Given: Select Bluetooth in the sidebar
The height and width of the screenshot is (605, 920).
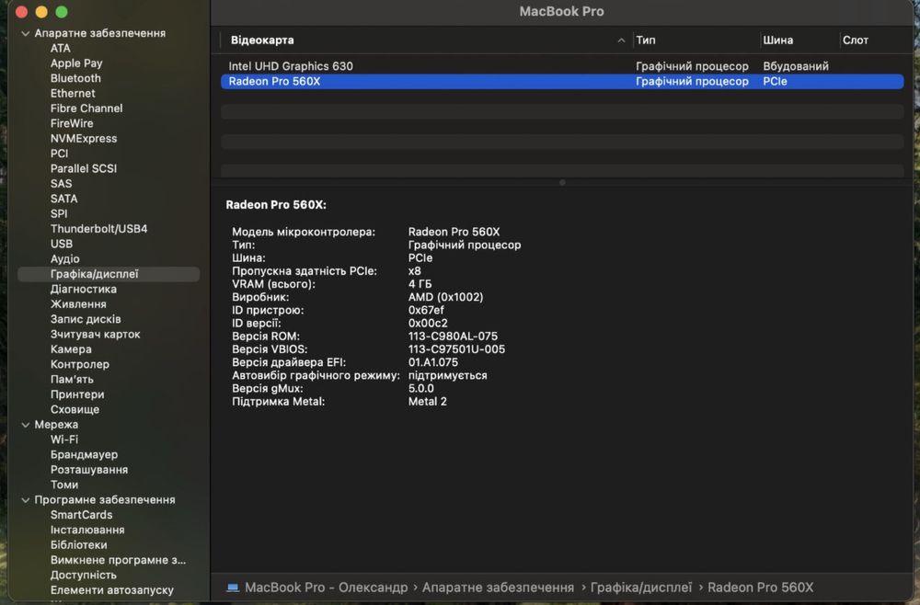Looking at the screenshot, I should [x=75, y=78].
